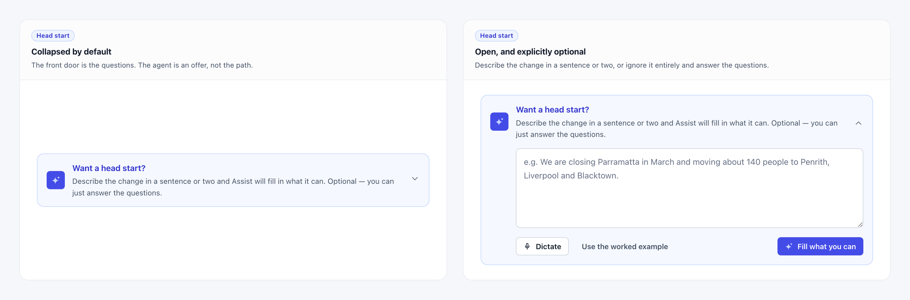Screen dimensions: 910x300
Task: Select the "Open, and explicitly optional" heading
Action: 530,52
